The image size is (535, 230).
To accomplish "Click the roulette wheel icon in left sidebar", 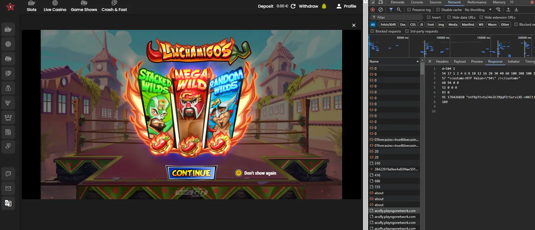I will pyautogui.click(x=8, y=44).
